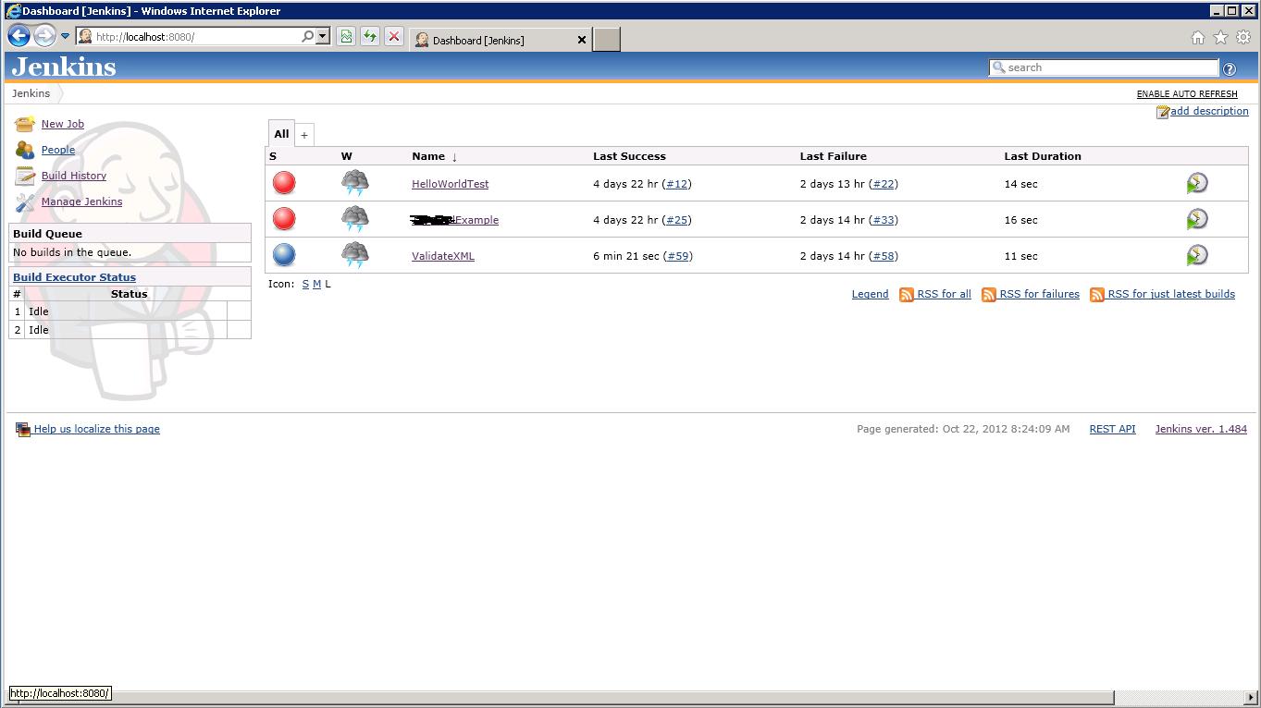Image resolution: width=1261 pixels, height=708 pixels.
Task: Click the address bar search magnifier icon
Action: 308,36
